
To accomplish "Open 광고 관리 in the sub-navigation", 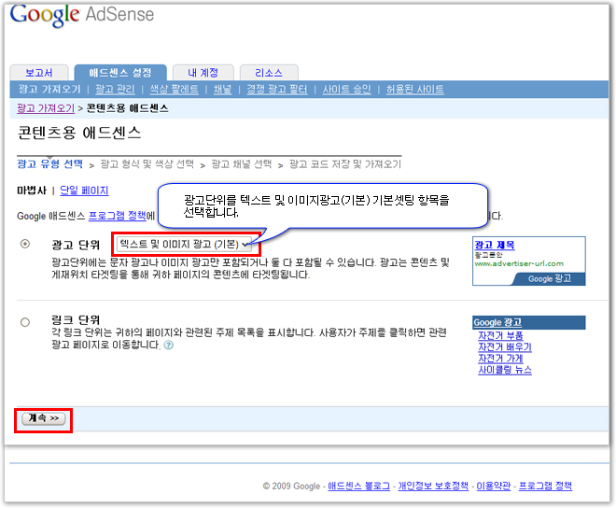I will tap(115, 90).
